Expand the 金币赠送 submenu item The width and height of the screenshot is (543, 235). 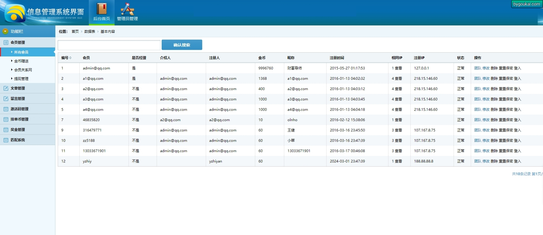(x=21, y=61)
